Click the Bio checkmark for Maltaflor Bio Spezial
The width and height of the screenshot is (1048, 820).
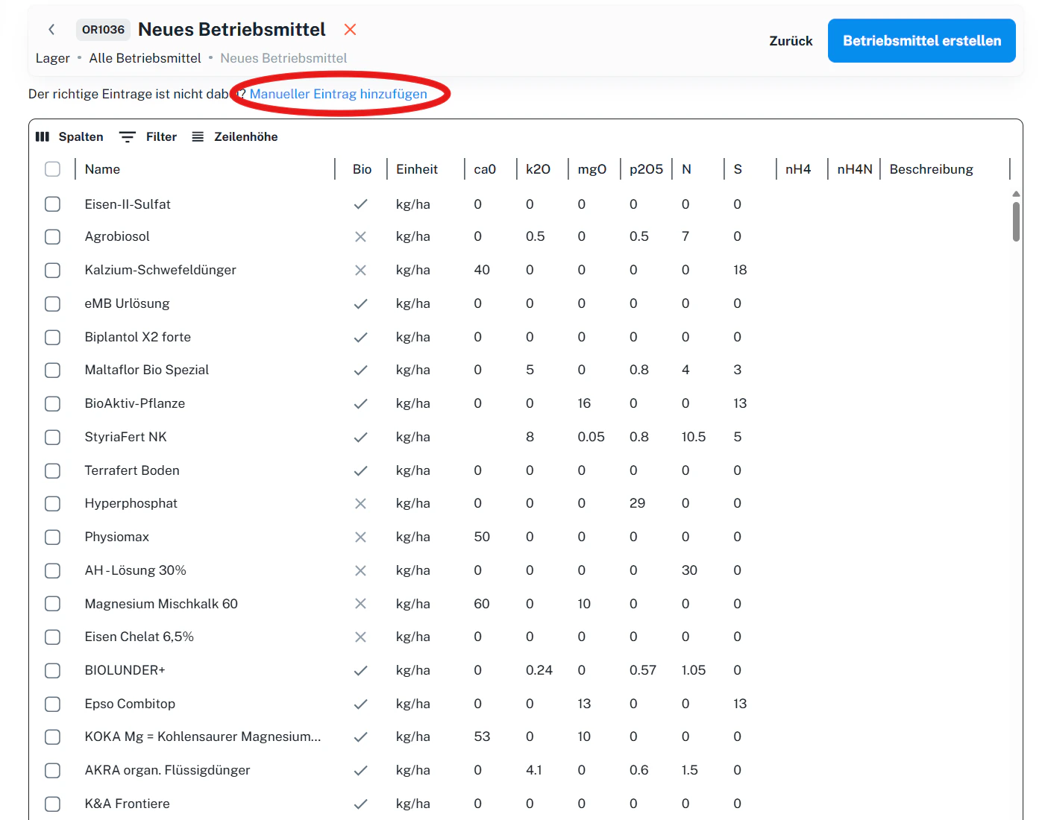360,370
